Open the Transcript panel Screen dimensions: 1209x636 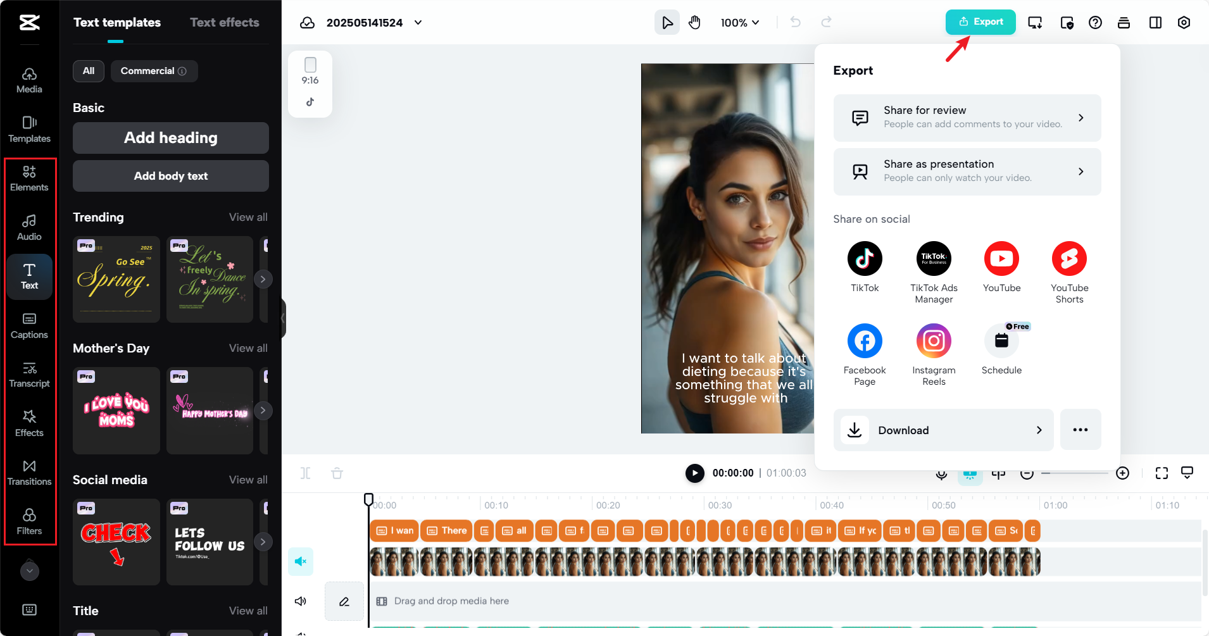pyautogui.click(x=28, y=373)
